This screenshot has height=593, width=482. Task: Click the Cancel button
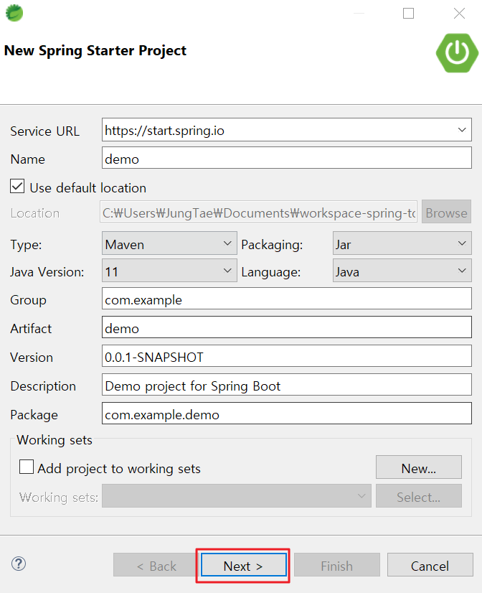430,565
